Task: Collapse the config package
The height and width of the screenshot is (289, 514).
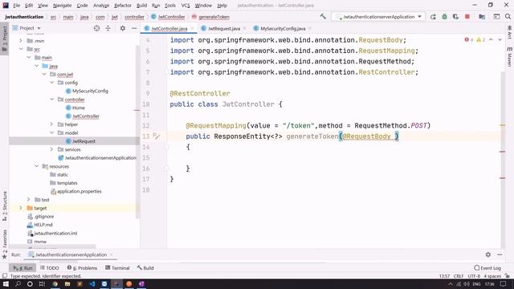Action: click(x=51, y=83)
